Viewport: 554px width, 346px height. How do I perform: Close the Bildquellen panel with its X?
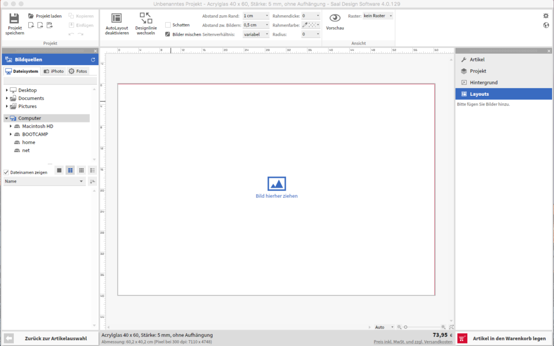click(95, 51)
